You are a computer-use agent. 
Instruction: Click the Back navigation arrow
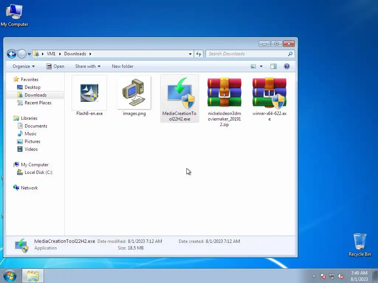click(x=11, y=54)
